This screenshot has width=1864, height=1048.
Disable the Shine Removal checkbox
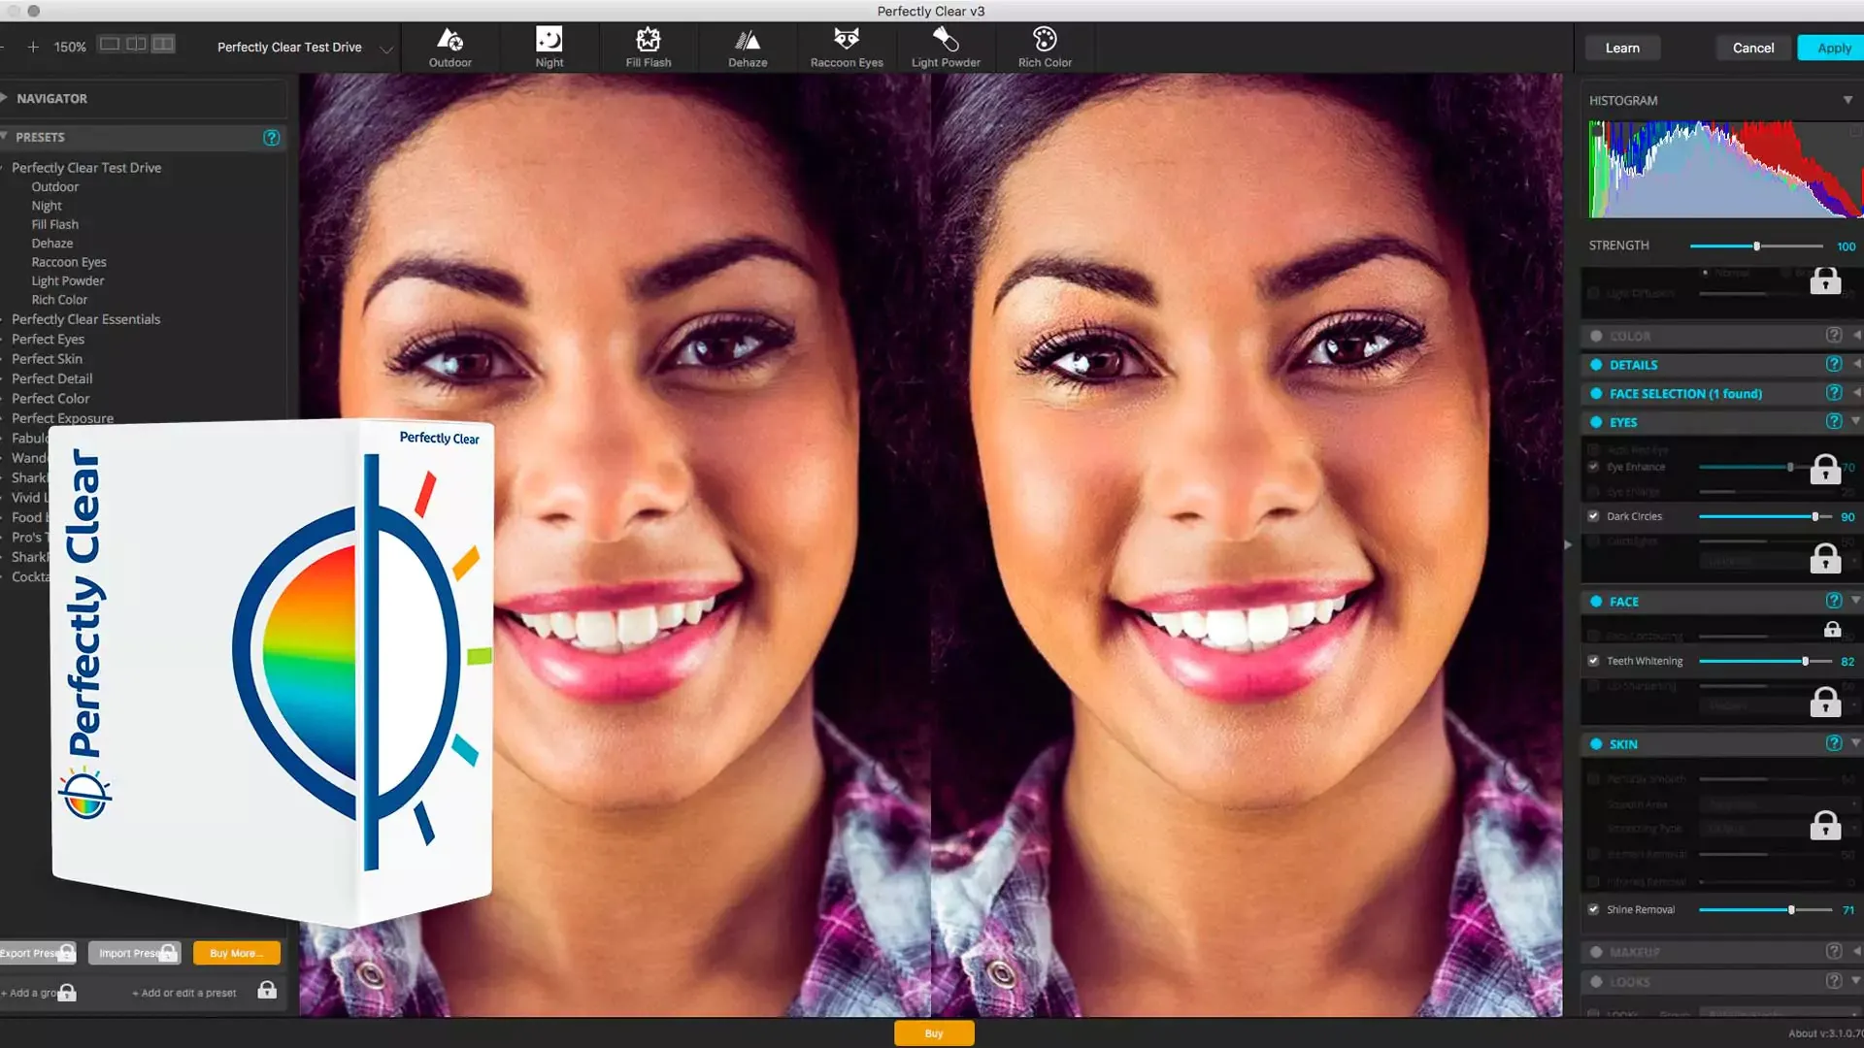[x=1593, y=909]
